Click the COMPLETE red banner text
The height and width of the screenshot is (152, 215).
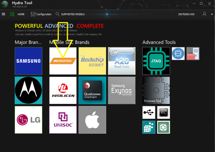tap(90, 26)
